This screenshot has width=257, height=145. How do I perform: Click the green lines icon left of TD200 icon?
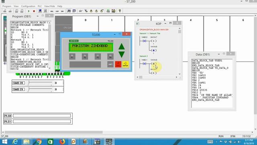pos(108,11)
